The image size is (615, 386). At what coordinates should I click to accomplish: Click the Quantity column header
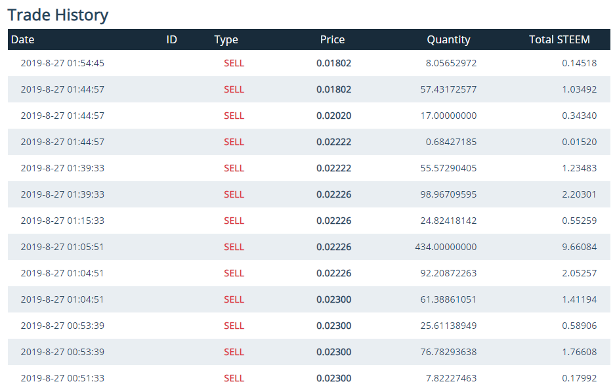coord(448,40)
